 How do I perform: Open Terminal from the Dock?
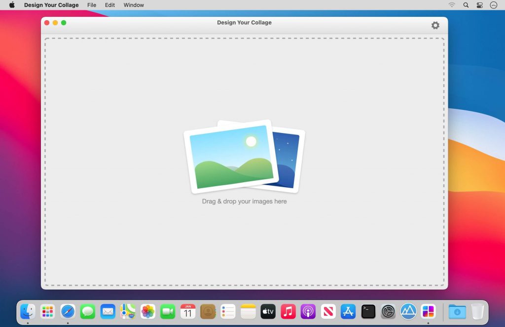(x=368, y=311)
